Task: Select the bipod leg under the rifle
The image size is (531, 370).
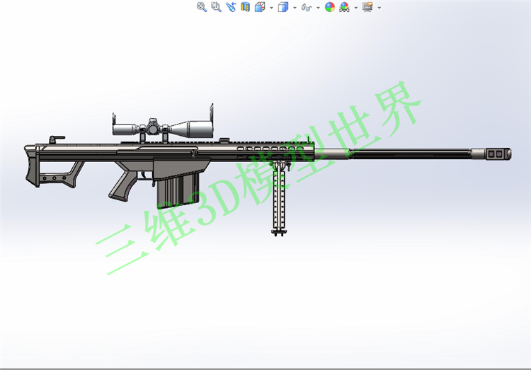Action: (280, 198)
